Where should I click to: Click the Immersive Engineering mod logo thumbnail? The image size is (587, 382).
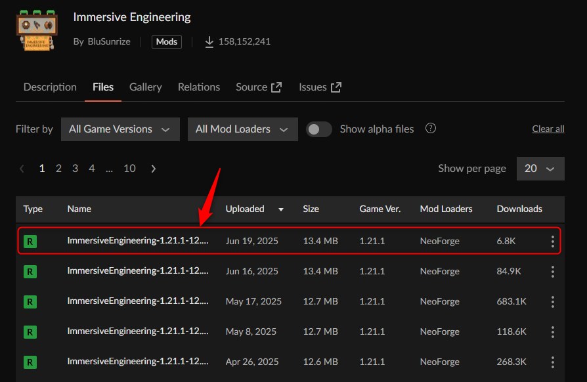[37, 30]
